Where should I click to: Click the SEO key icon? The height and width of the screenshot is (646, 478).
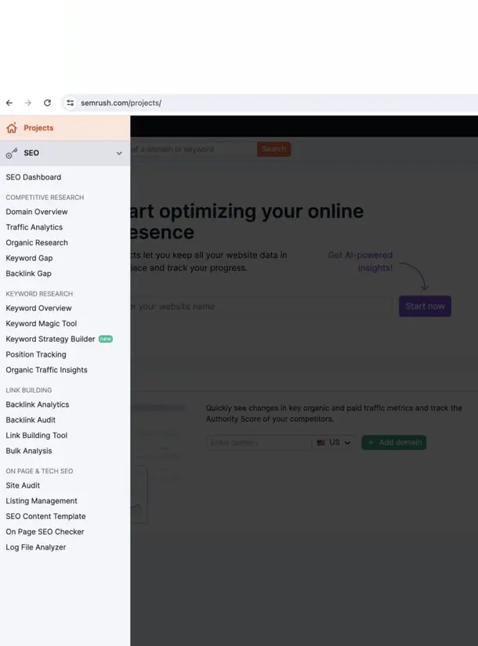tap(11, 154)
